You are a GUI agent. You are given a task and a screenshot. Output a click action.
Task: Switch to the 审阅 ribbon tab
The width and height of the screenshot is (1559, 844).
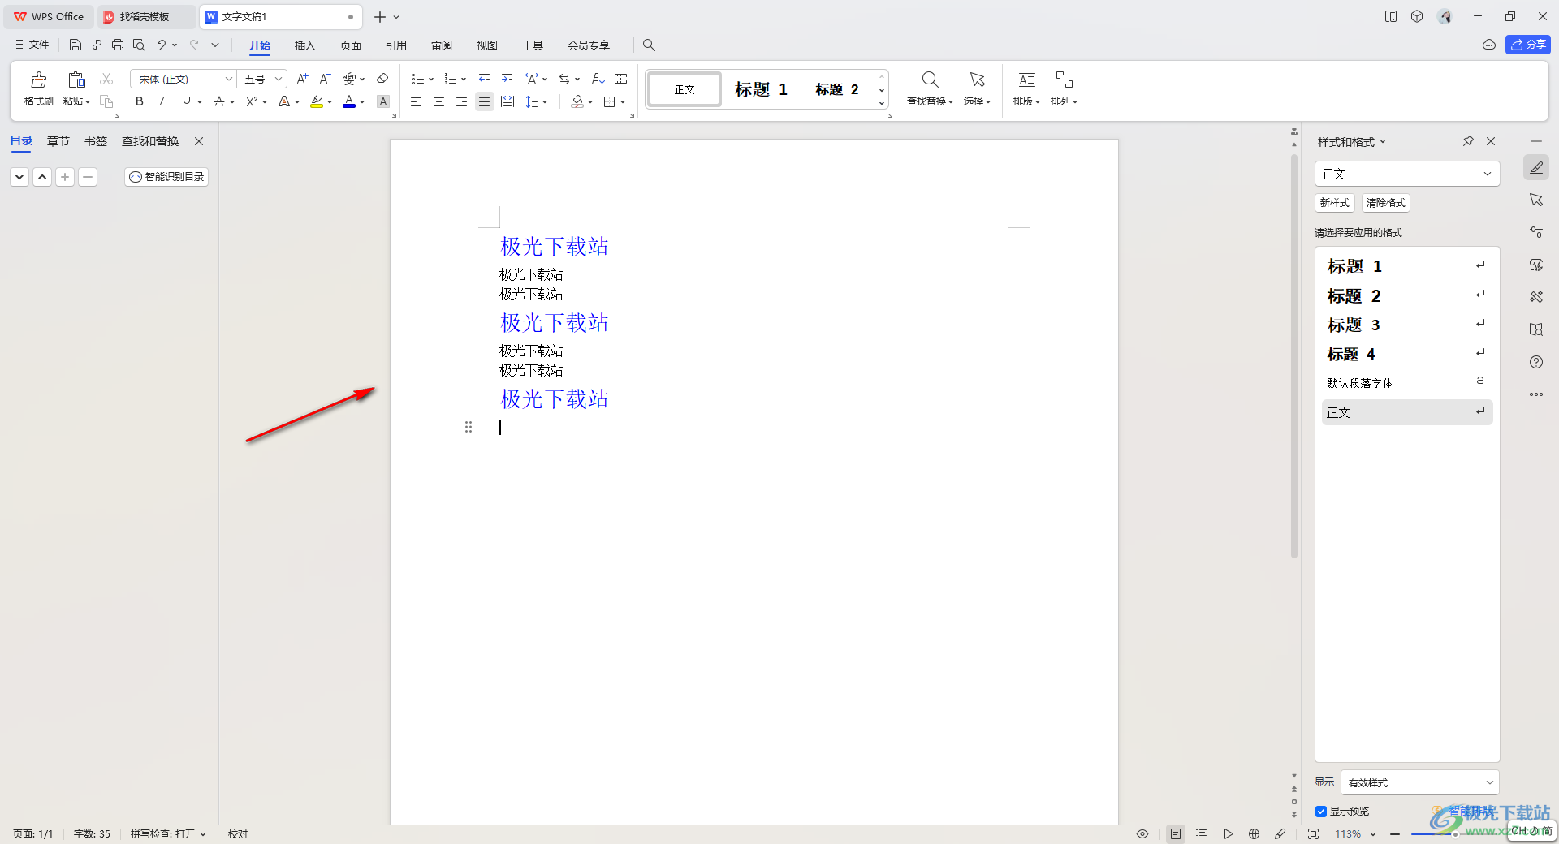click(442, 45)
